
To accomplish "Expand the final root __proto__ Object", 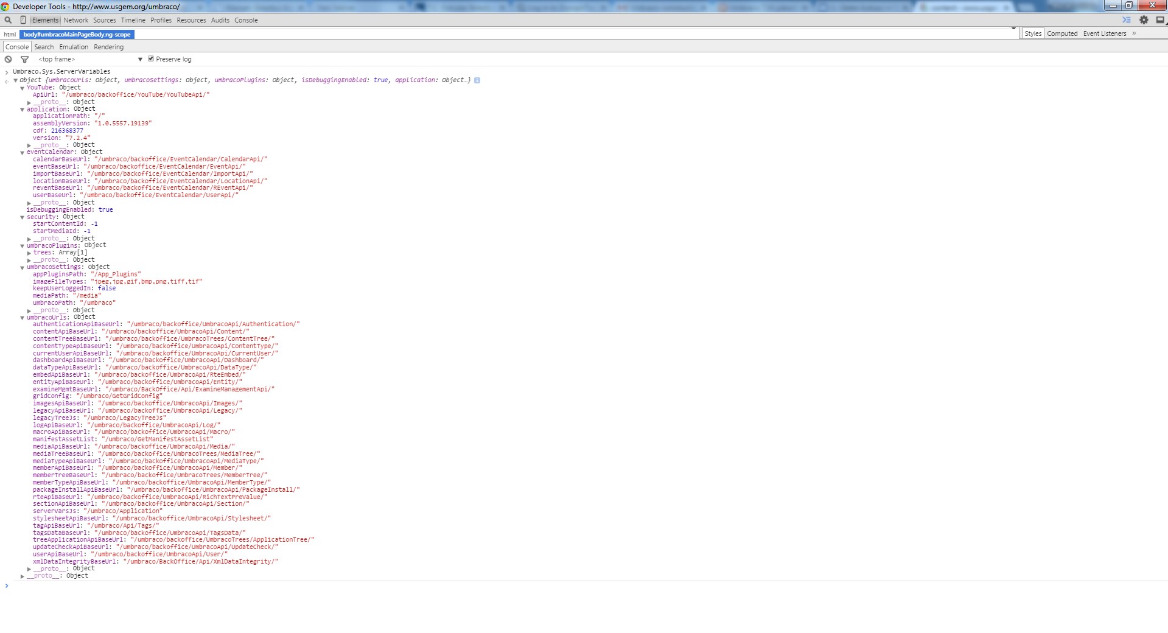I will coord(23,576).
